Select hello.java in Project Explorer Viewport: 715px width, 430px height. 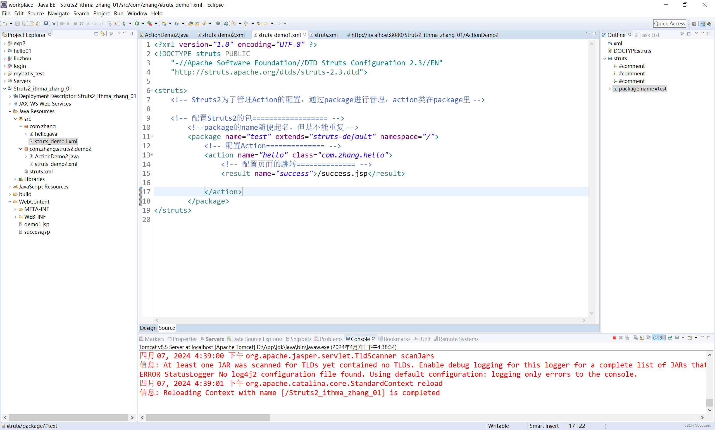pos(46,134)
